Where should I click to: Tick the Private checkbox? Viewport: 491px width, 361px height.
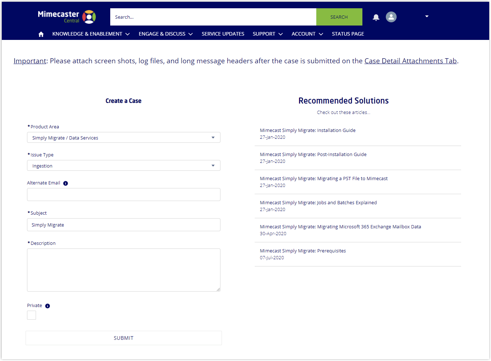click(x=32, y=315)
